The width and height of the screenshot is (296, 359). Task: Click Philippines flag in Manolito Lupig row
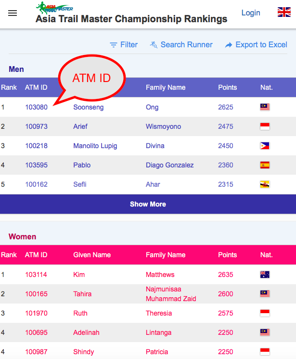click(x=265, y=146)
